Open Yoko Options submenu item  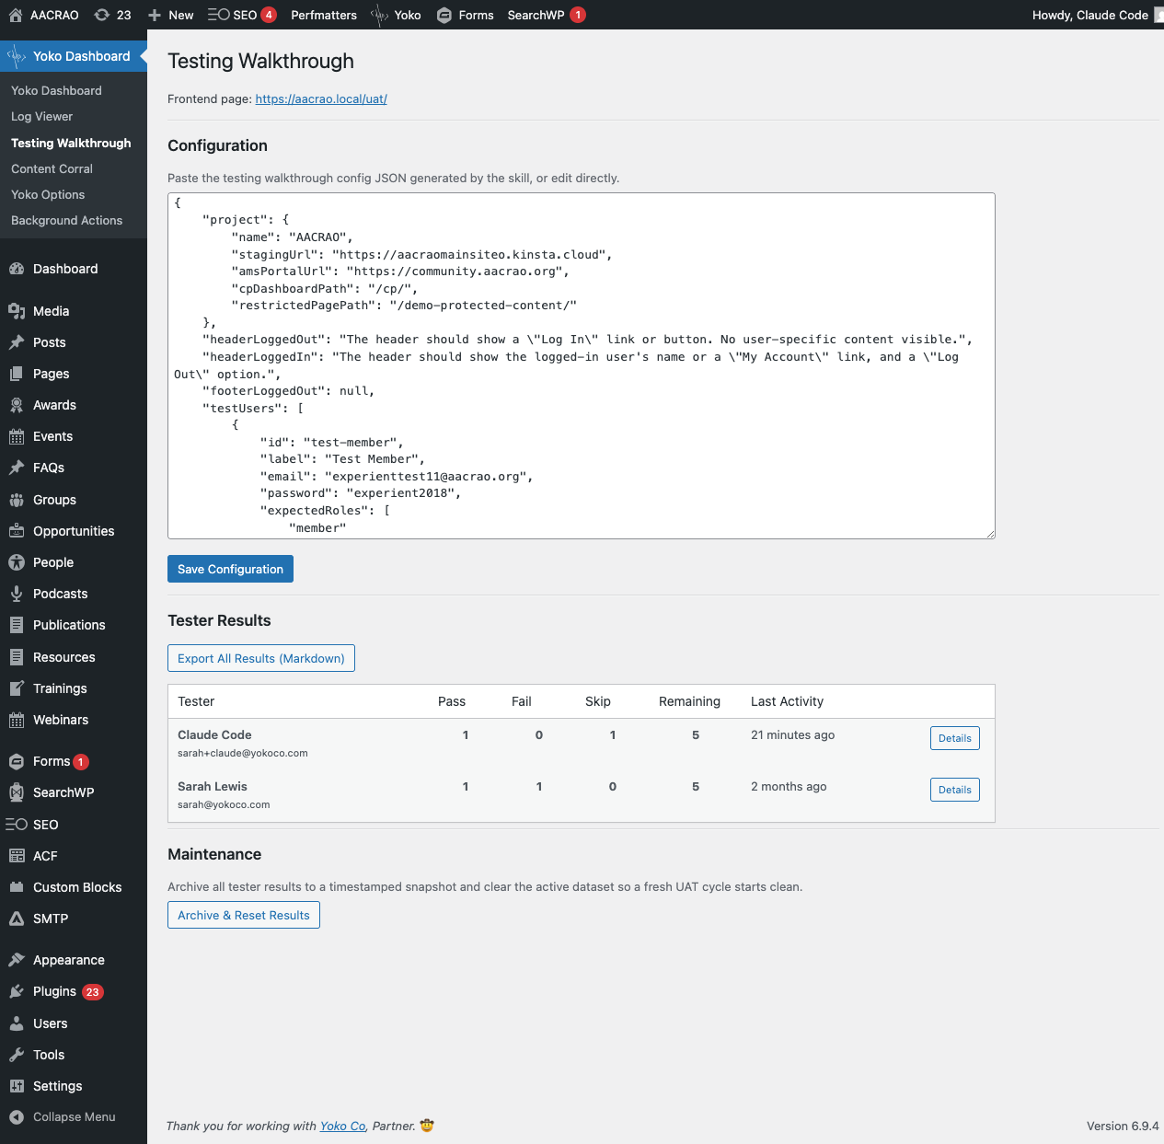(x=48, y=194)
